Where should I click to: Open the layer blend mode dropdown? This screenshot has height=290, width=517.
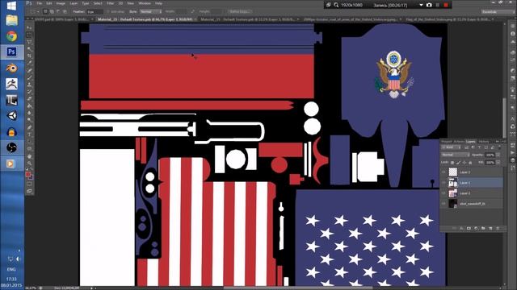[x=456, y=155]
